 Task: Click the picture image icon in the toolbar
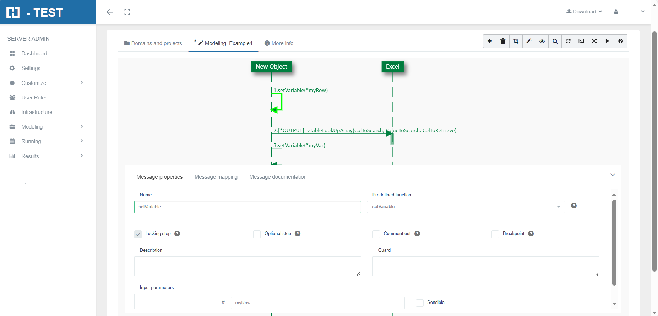coord(581,41)
